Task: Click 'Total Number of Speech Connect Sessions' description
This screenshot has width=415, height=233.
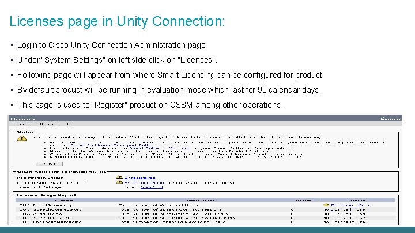Action: [x=170, y=209]
